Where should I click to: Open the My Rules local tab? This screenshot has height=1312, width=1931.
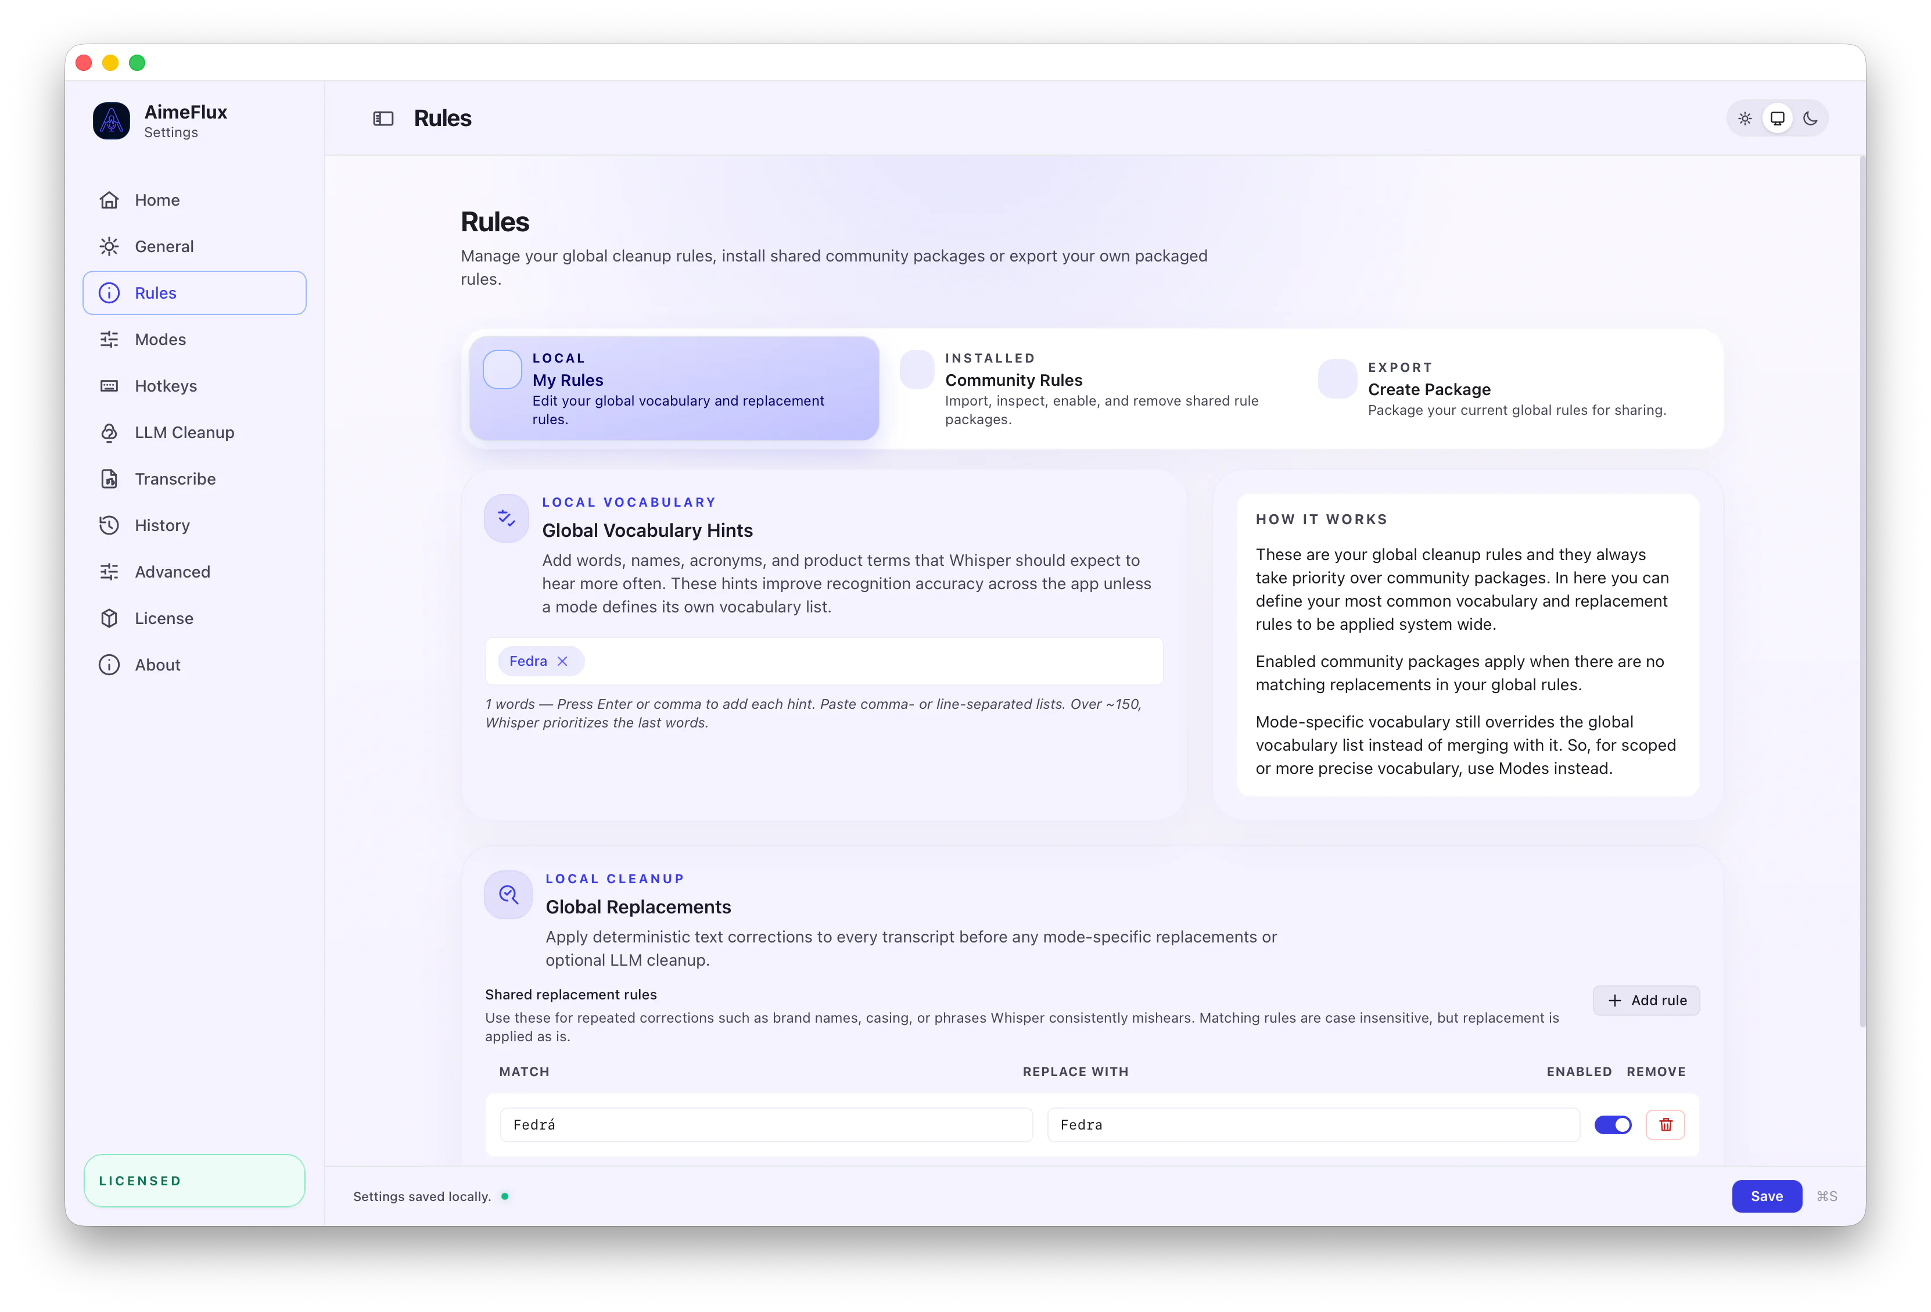[674, 388]
